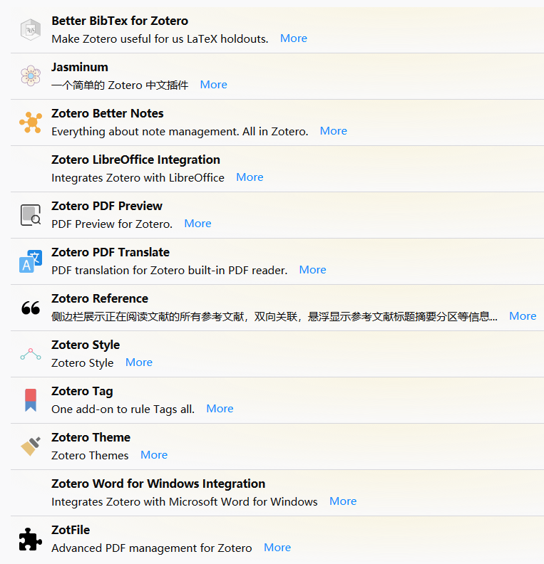Click Jasminum's Chinese description text
Viewport: 544px width, 564px height.
click(120, 85)
